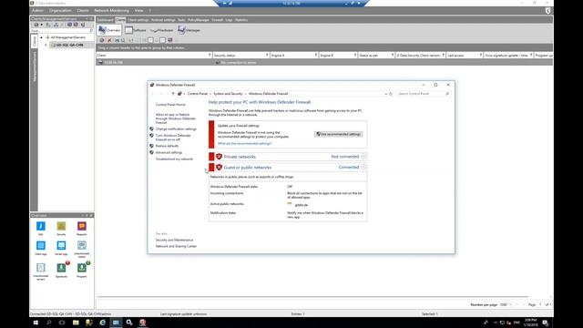The width and height of the screenshot is (583, 328).
Task: Open Client column filter
Action: coord(210,56)
